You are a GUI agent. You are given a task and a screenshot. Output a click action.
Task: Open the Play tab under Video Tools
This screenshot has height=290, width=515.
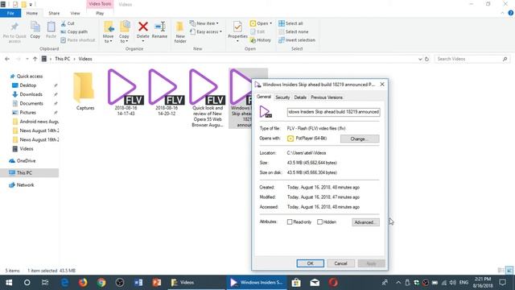point(100,13)
